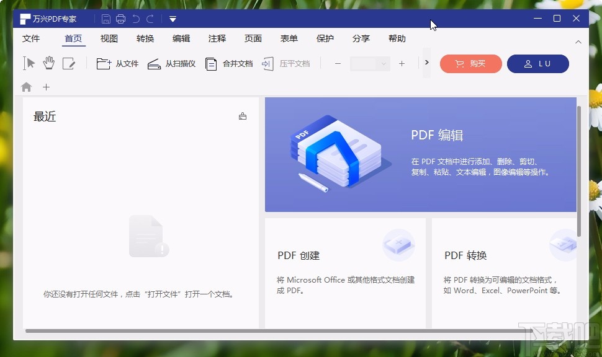The width and height of the screenshot is (602, 357).
Task: Open the LU account button
Action: (x=537, y=63)
